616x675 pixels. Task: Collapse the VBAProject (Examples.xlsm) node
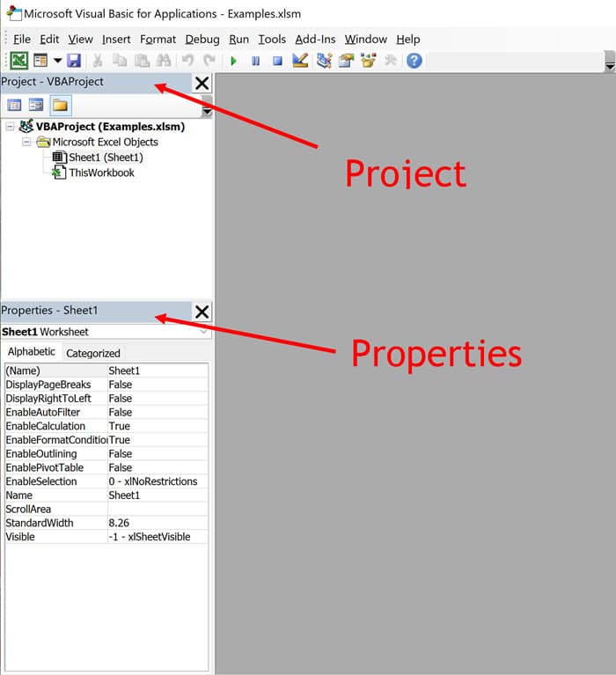(10, 127)
